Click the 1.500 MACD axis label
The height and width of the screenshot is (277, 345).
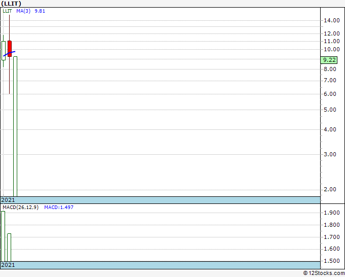pyautogui.click(x=332, y=261)
